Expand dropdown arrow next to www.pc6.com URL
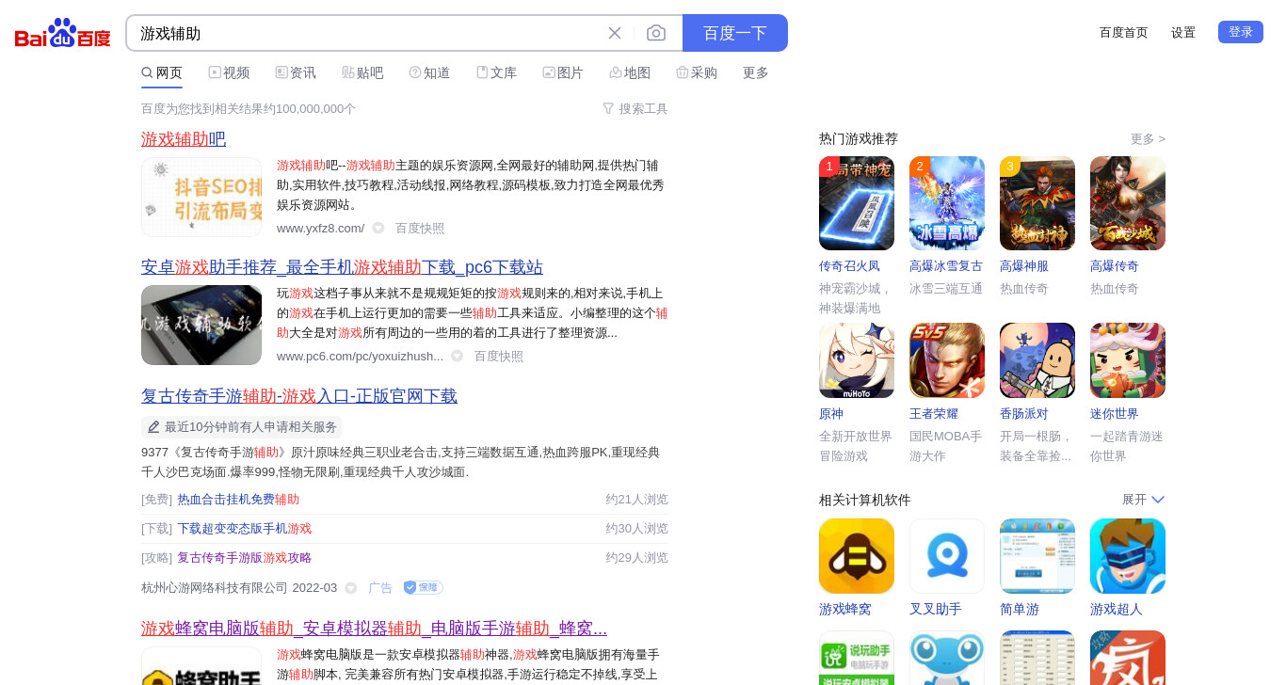The height and width of the screenshot is (685, 1286). 458,356
